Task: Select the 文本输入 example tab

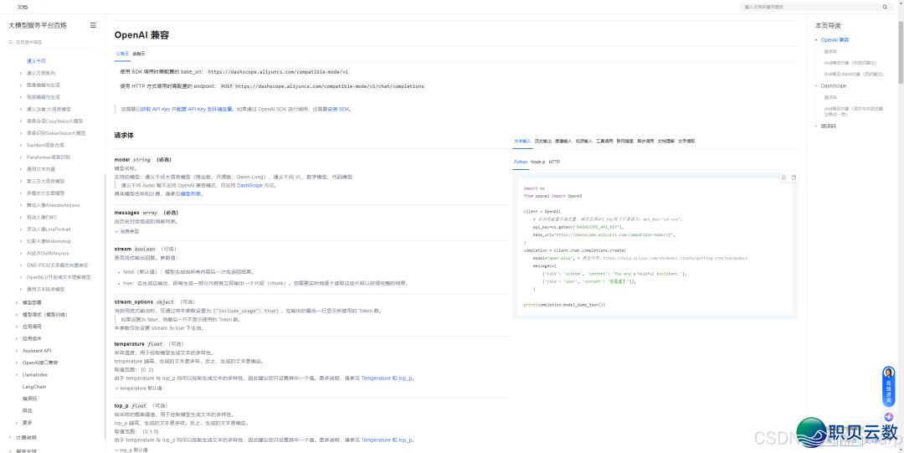Action: point(522,141)
